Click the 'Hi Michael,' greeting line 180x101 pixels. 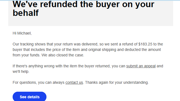(x=22, y=33)
